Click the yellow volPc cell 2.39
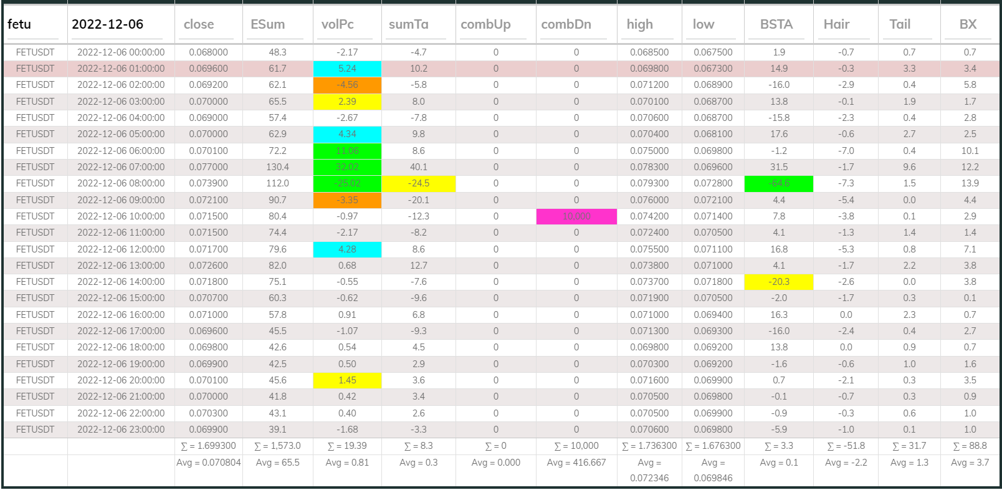This screenshot has width=1002, height=490. pos(347,102)
